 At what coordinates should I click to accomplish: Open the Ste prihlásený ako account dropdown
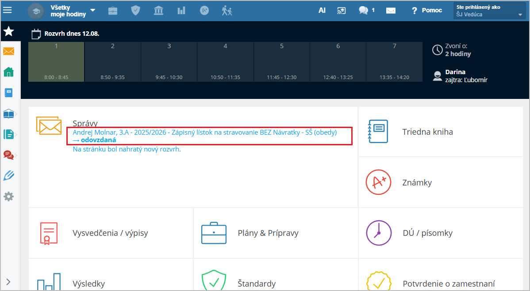tap(490, 11)
